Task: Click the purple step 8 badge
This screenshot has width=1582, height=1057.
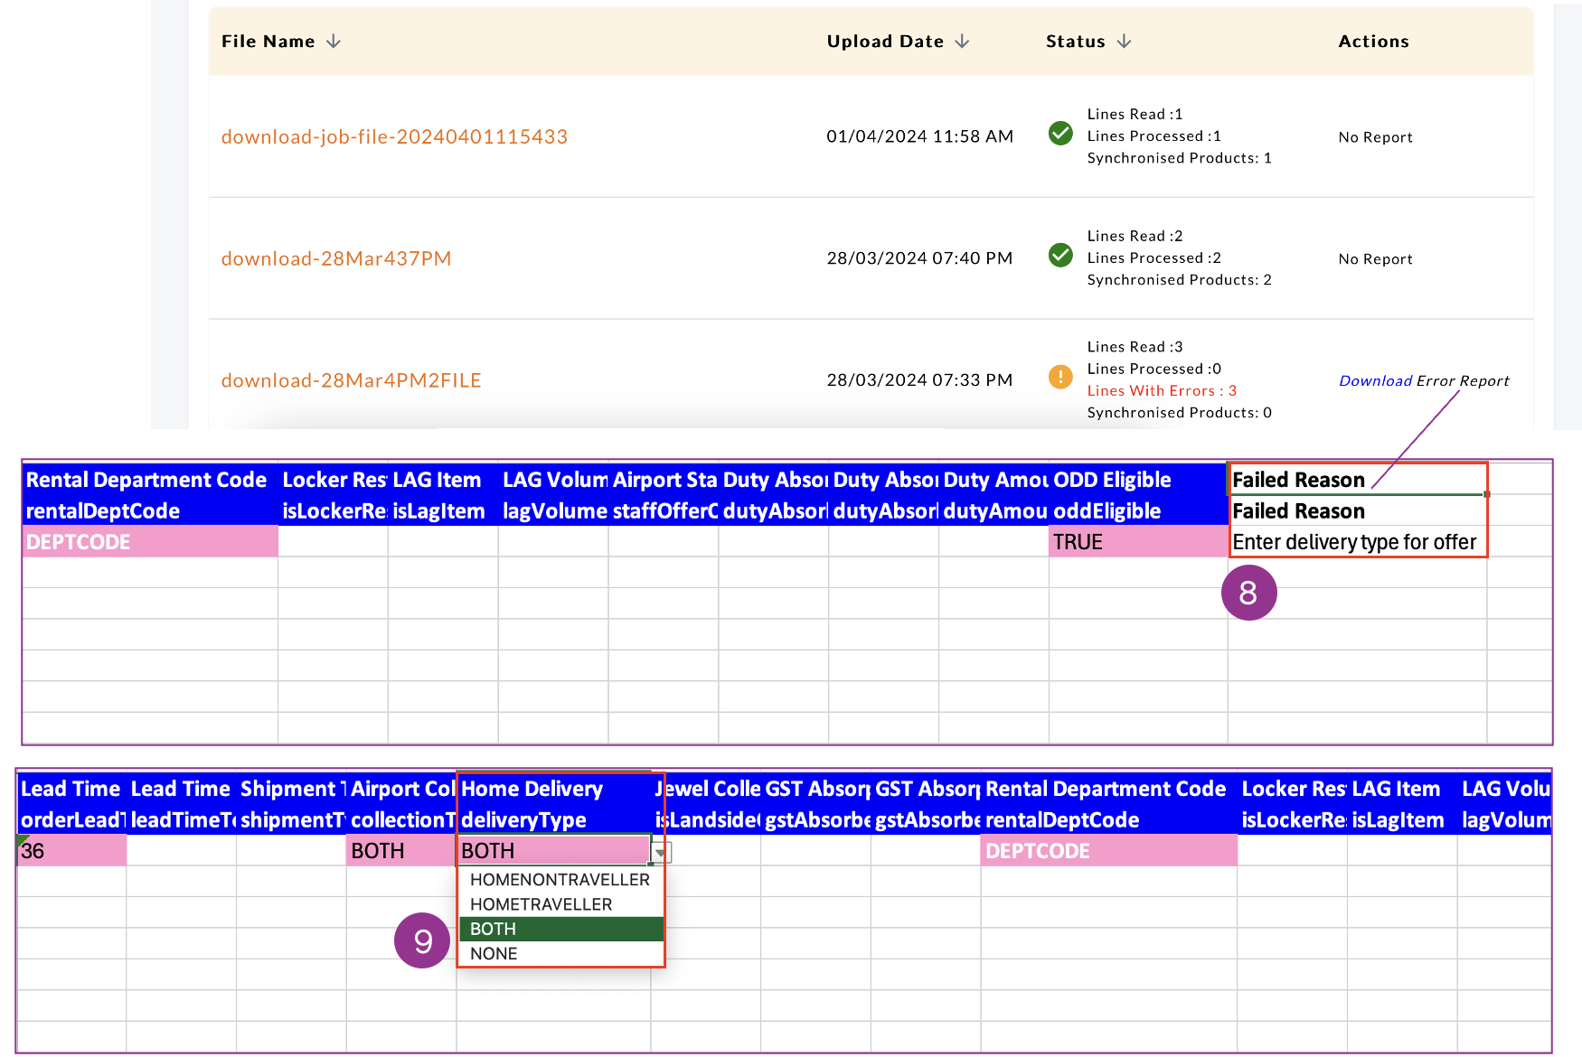Action: [1248, 593]
